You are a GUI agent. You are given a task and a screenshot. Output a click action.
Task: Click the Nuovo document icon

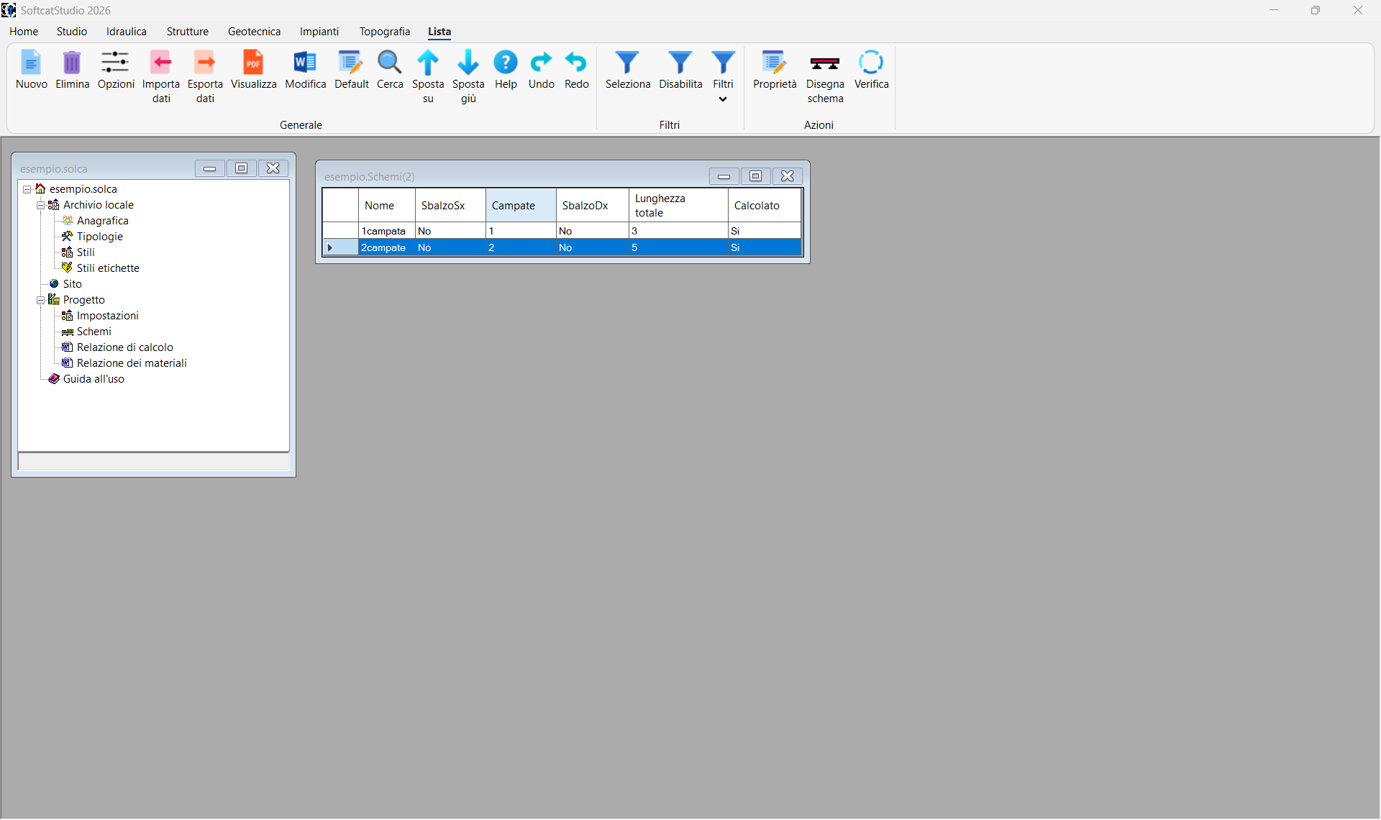click(x=31, y=63)
